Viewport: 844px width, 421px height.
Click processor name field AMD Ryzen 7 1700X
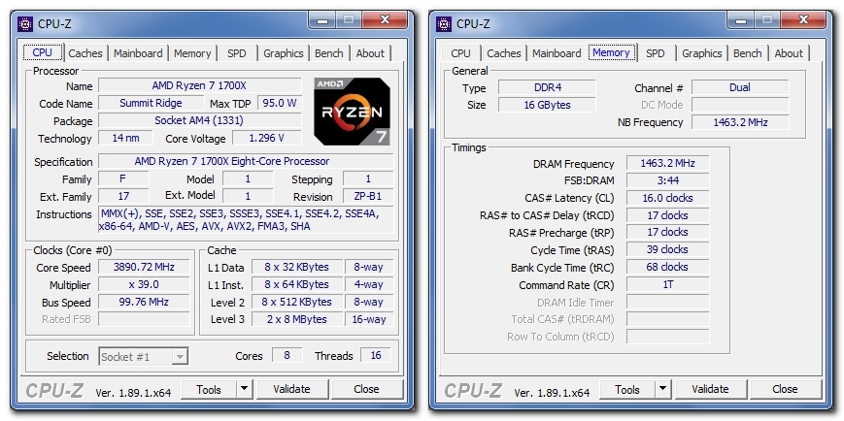tap(200, 85)
